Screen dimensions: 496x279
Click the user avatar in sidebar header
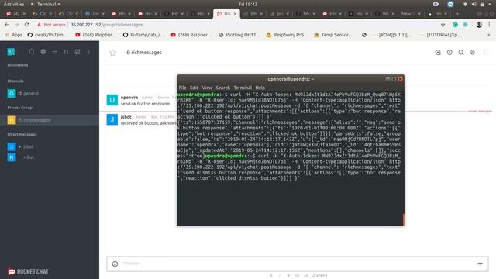click(x=11, y=52)
